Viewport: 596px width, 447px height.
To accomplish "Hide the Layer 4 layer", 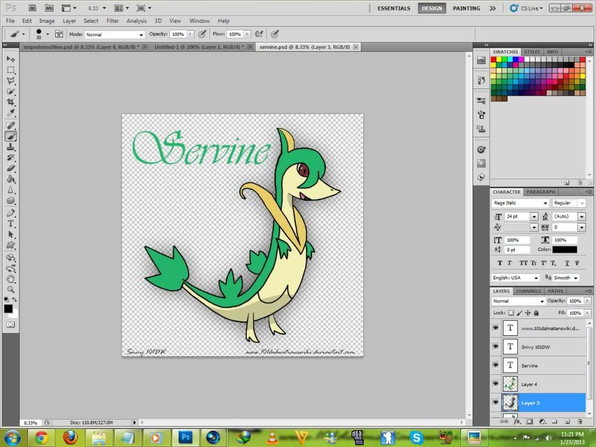I will pyautogui.click(x=495, y=384).
